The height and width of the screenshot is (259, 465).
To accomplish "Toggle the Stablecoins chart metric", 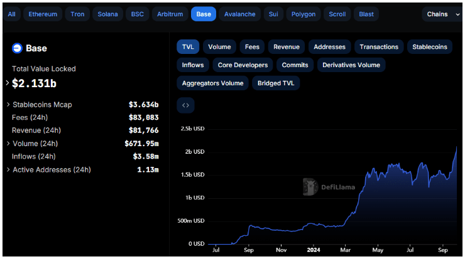I will point(430,47).
